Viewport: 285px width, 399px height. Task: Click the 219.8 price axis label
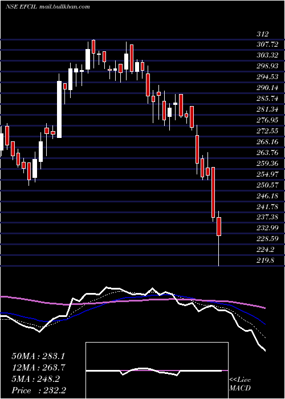tap(265, 260)
